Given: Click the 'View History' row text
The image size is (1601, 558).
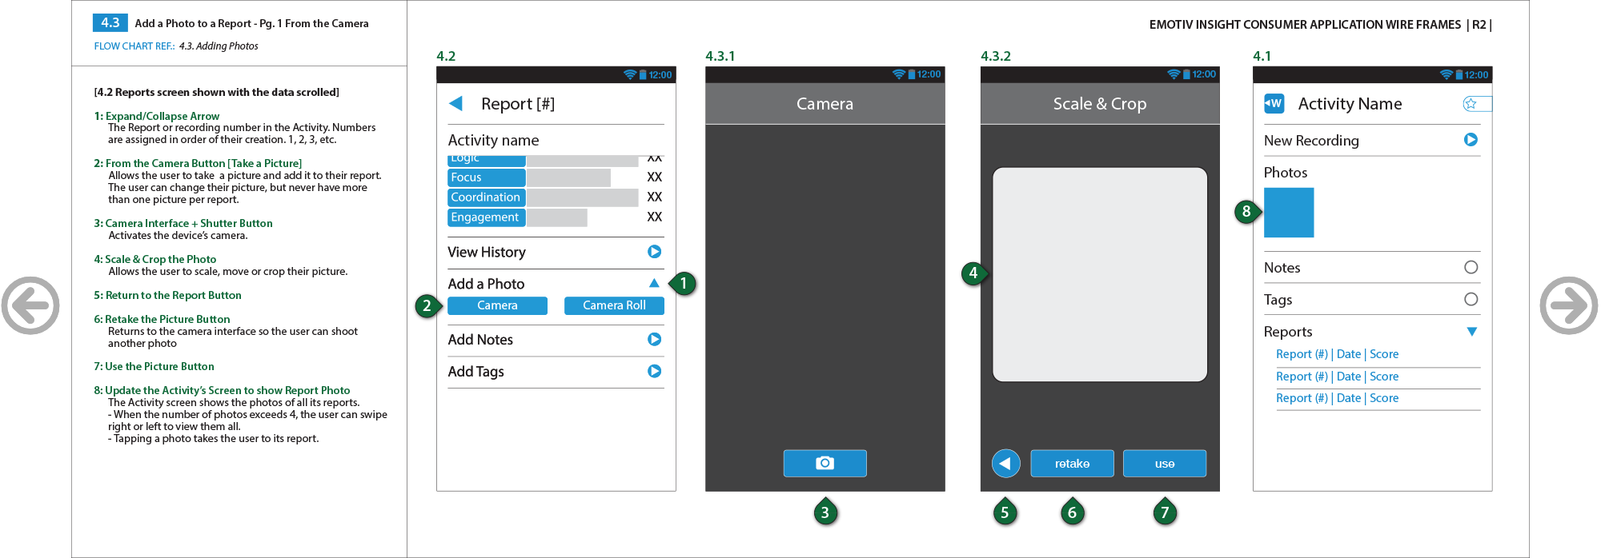Looking at the screenshot, I should 487,252.
